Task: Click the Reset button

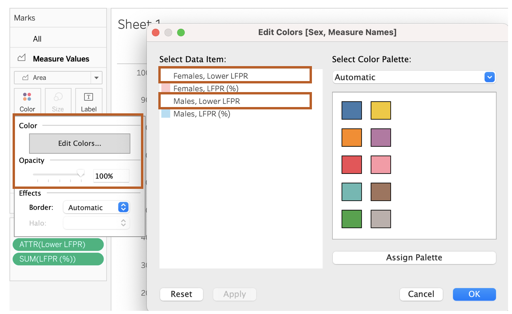Action: click(181, 294)
